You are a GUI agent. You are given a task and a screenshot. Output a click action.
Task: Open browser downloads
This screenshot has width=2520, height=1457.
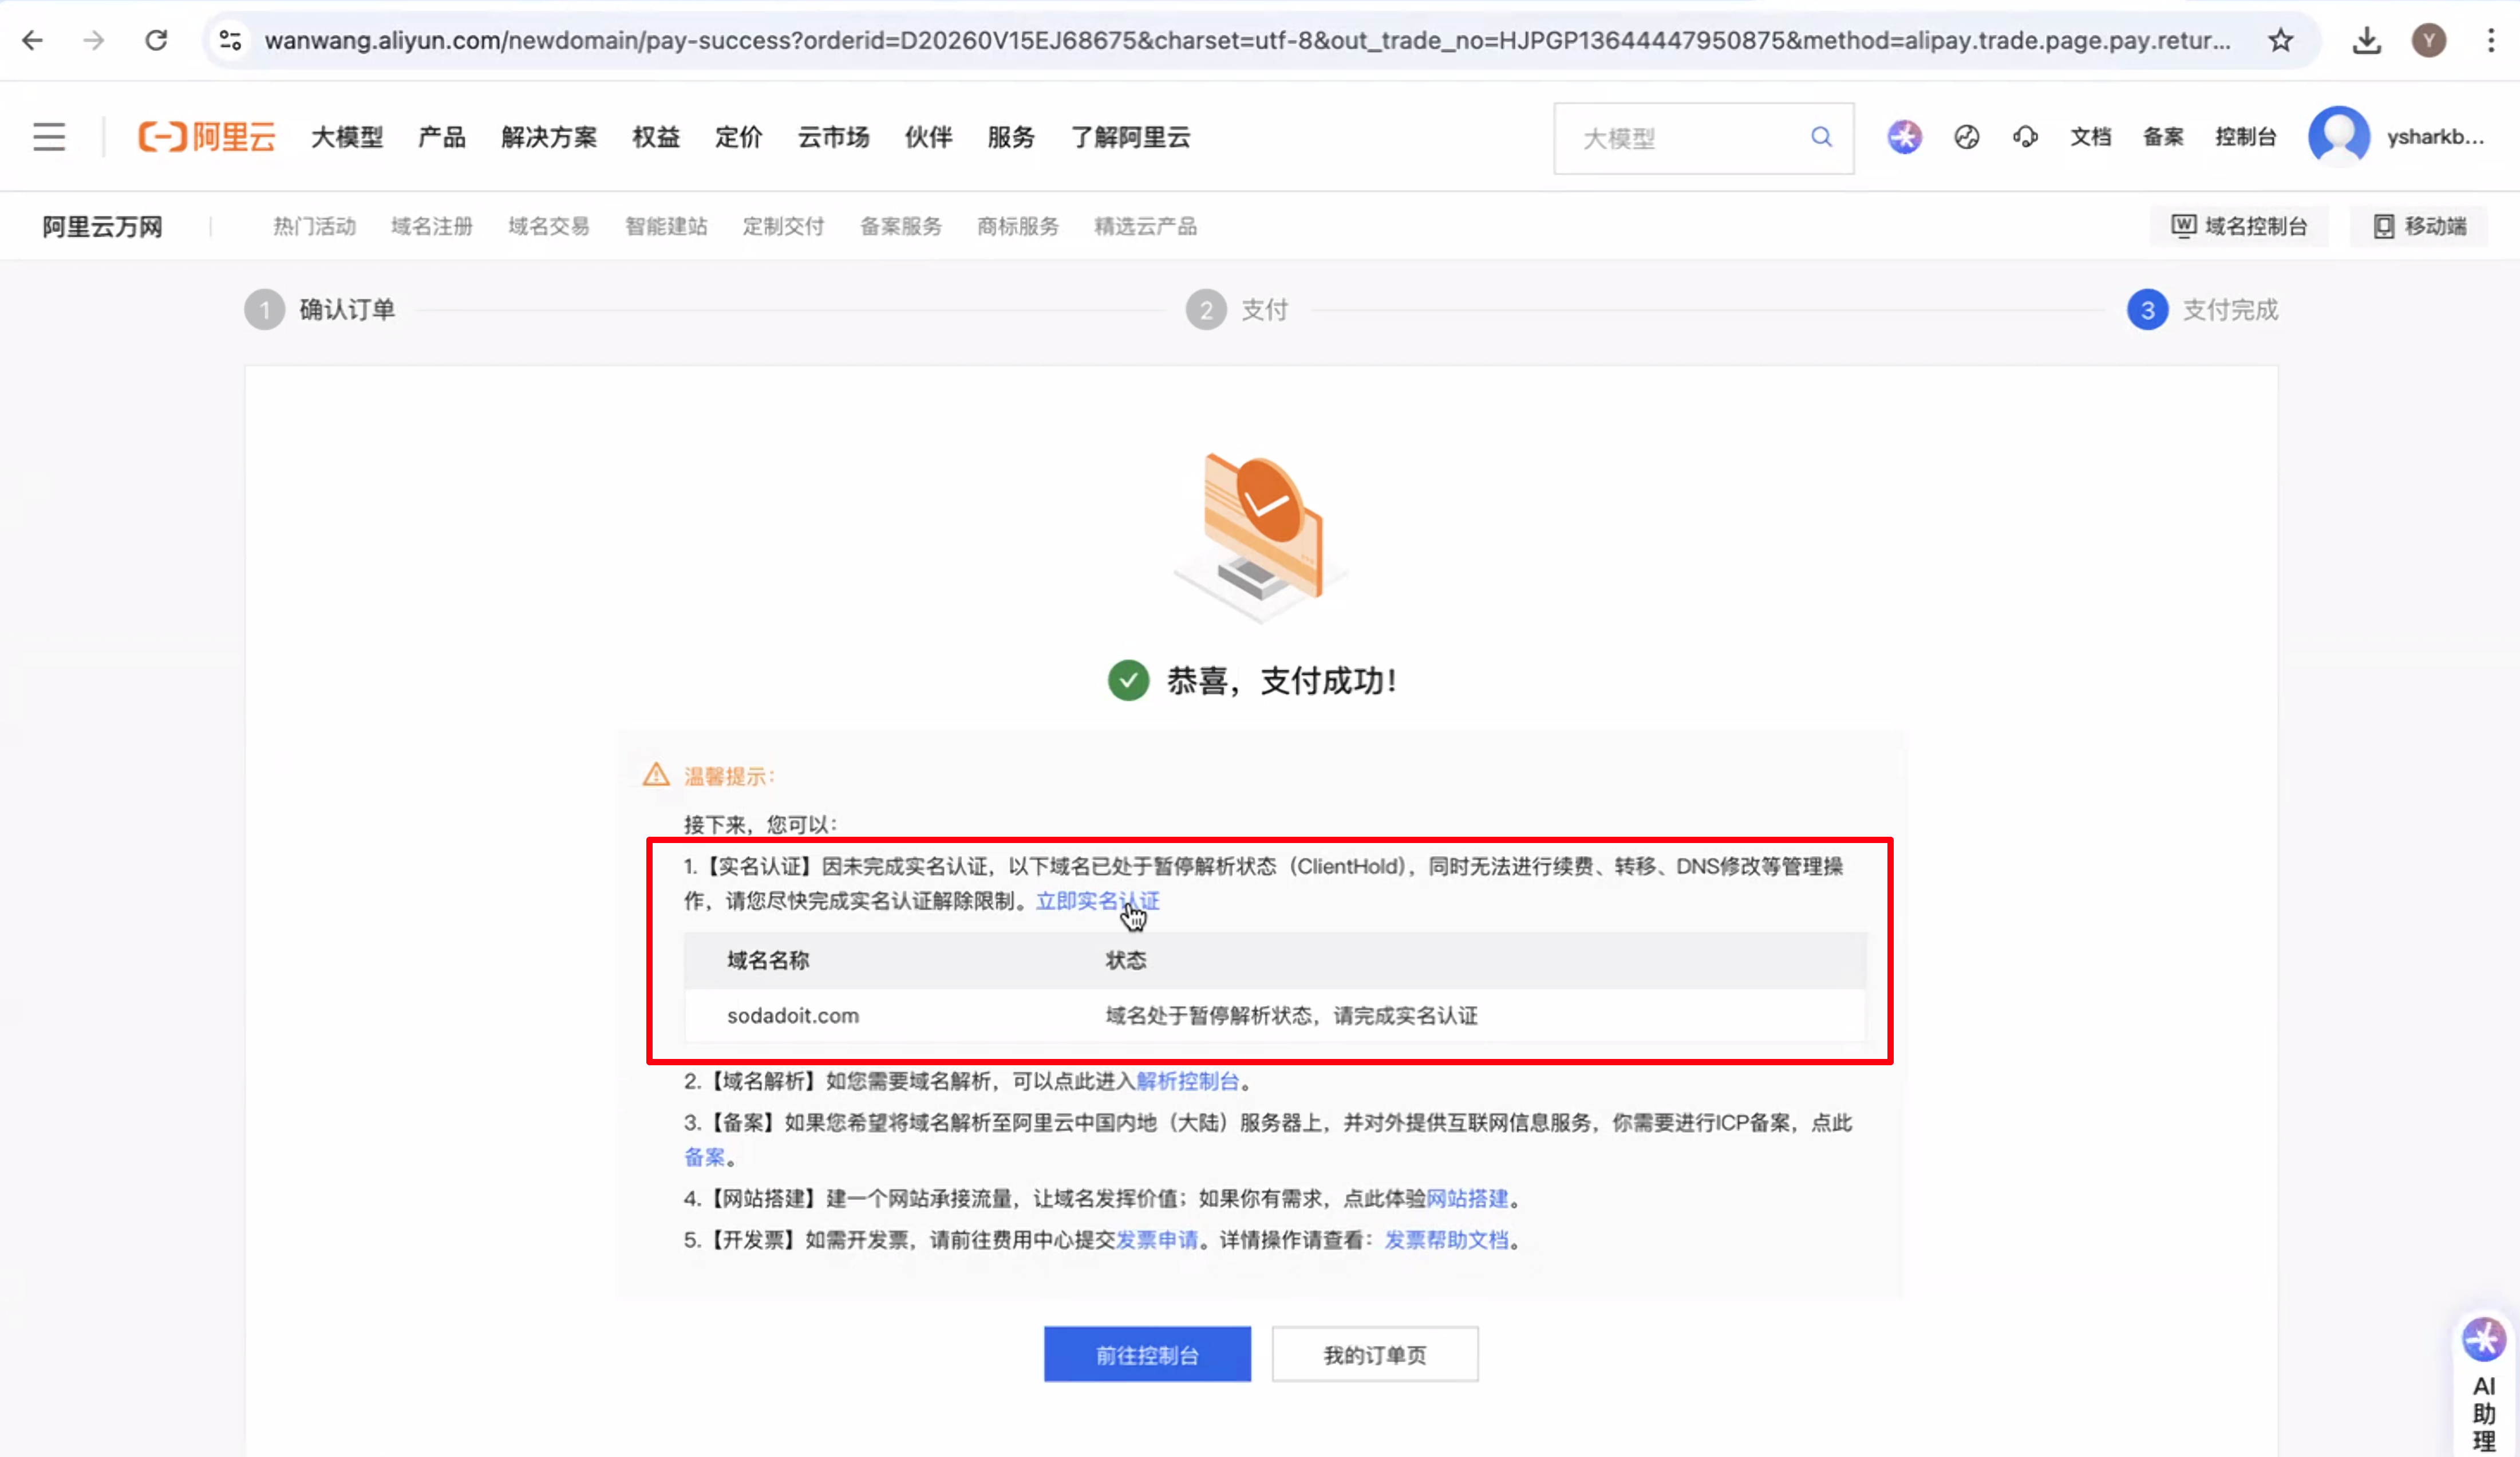pyautogui.click(x=2367, y=40)
